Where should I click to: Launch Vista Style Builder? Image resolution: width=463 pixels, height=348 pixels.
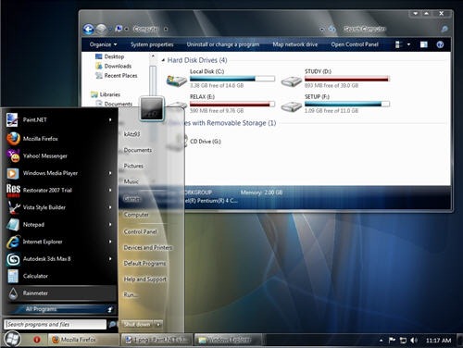(58, 207)
